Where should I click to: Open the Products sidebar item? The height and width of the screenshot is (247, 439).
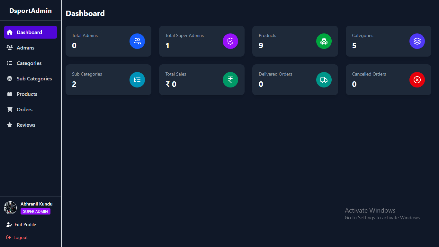[x=31, y=94]
